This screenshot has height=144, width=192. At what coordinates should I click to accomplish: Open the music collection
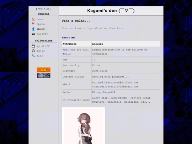tap(41, 51)
